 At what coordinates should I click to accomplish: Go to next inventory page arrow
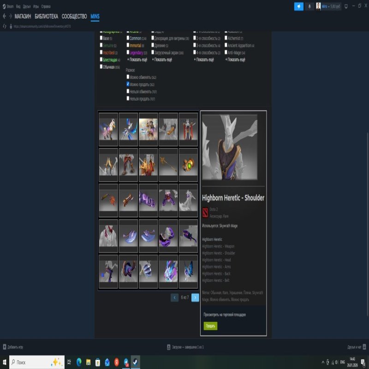tap(195, 298)
